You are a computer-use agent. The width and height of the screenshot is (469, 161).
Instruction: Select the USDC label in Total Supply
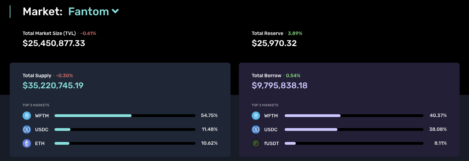click(42, 129)
